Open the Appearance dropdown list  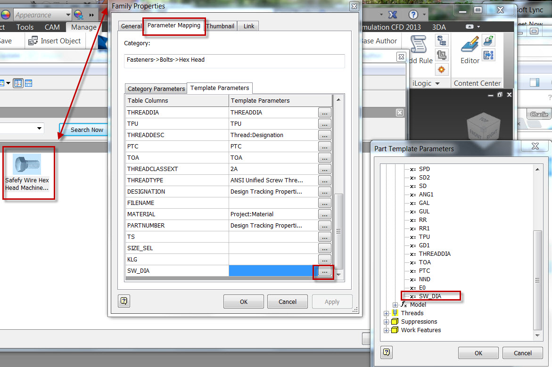click(x=68, y=15)
